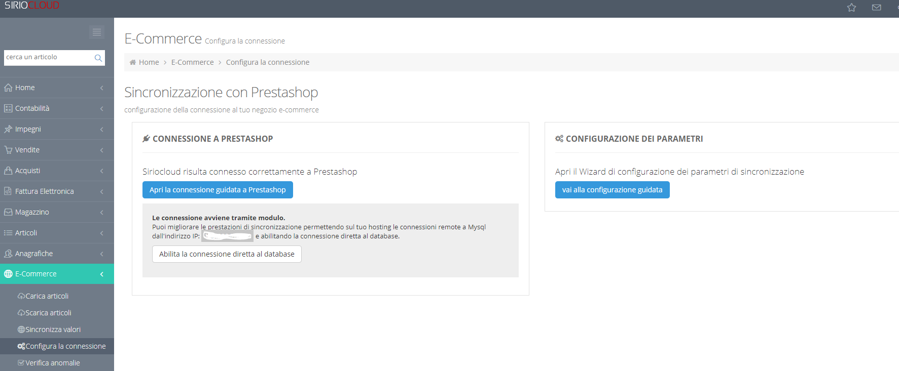Expand the Vendite menu chevron
The image size is (899, 371).
(x=102, y=150)
